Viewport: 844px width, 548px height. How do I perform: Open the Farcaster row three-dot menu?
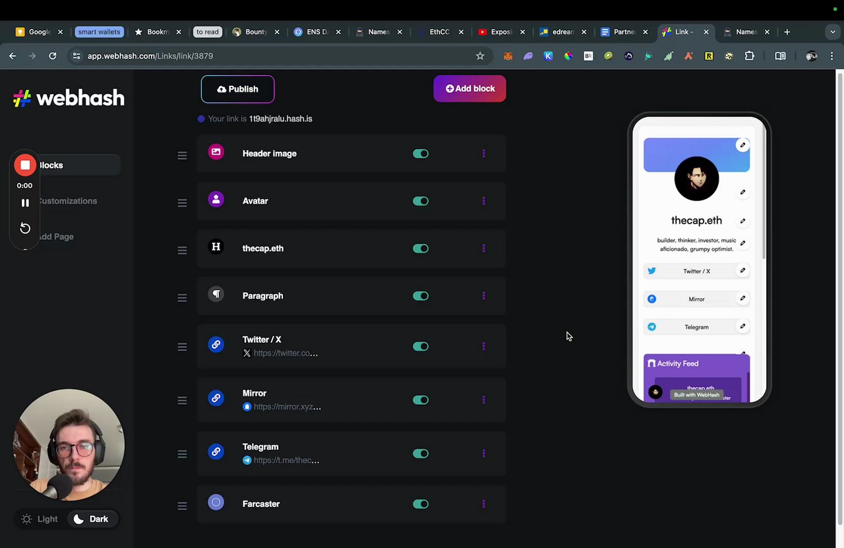(x=483, y=504)
